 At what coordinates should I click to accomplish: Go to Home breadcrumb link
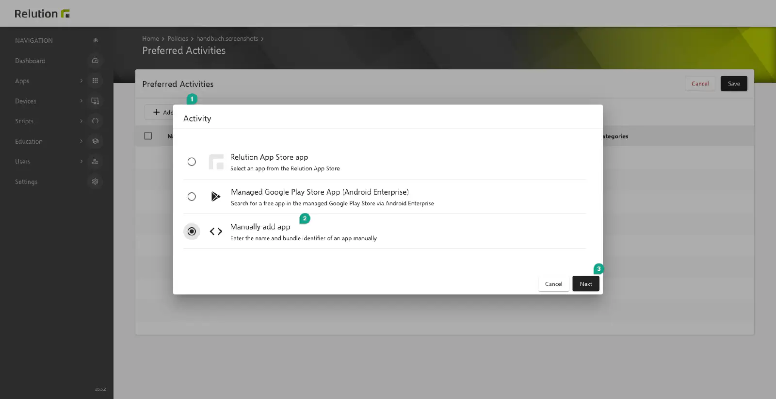pos(150,38)
